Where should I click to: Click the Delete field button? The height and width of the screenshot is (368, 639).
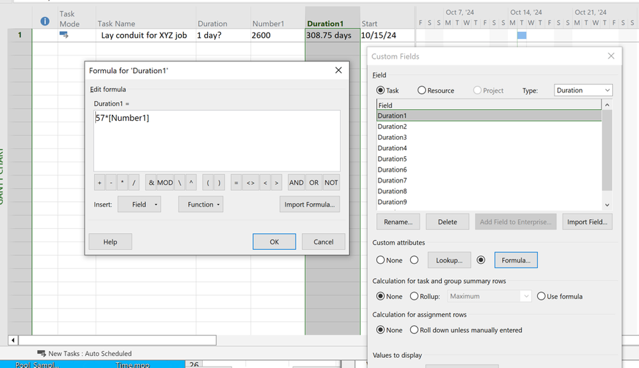[448, 222]
